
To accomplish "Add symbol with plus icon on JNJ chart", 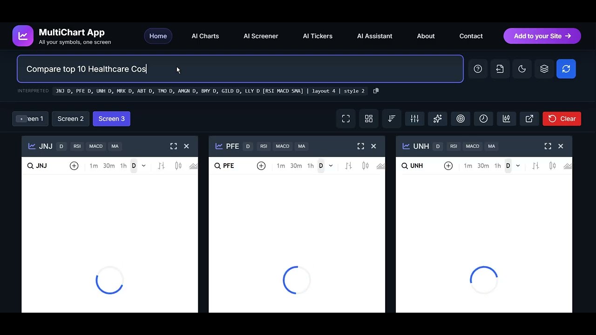I will pyautogui.click(x=74, y=166).
